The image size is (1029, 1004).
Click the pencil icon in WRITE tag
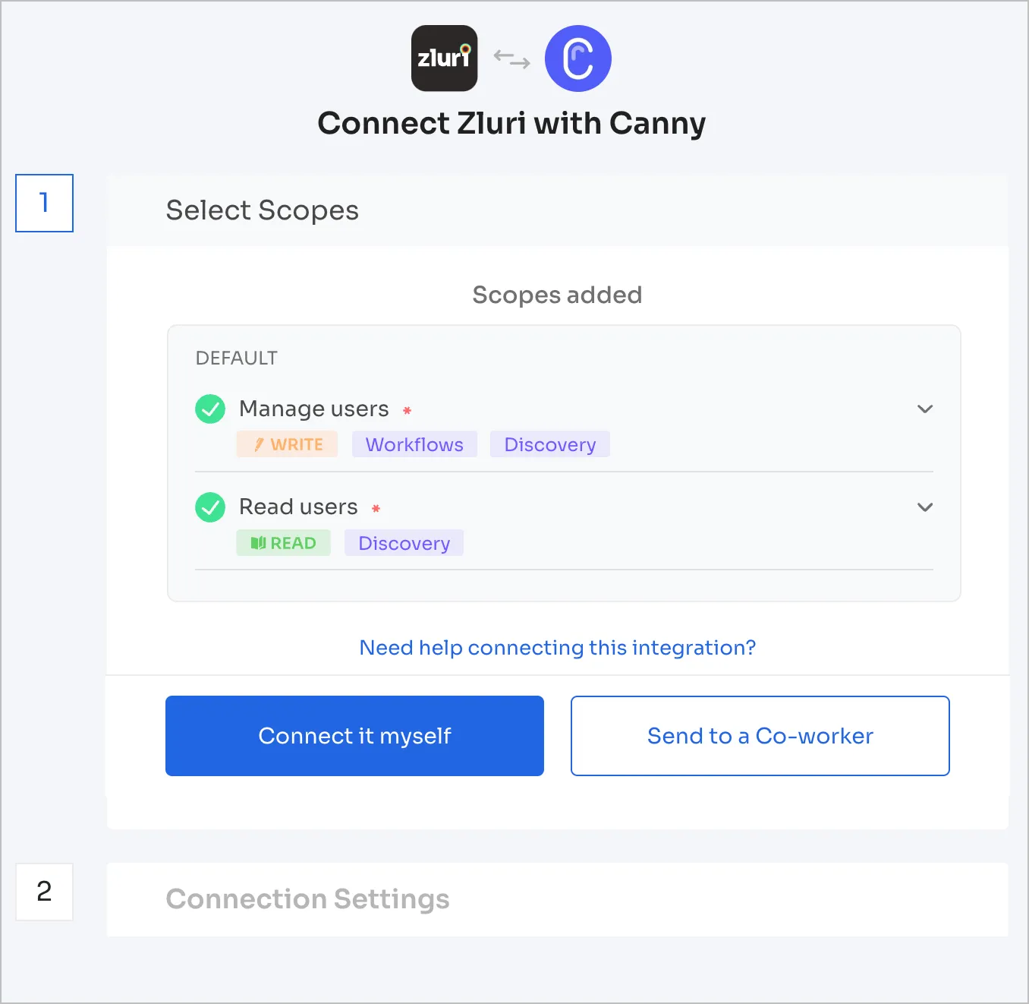pyautogui.click(x=259, y=444)
